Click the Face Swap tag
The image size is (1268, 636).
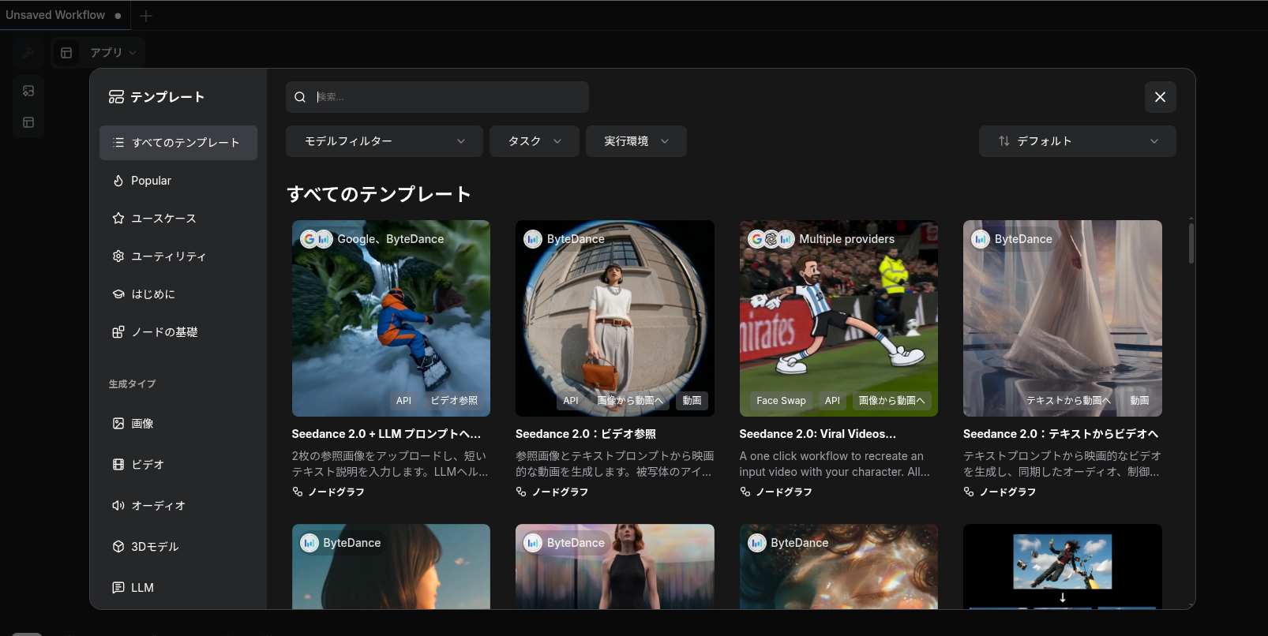click(x=781, y=401)
